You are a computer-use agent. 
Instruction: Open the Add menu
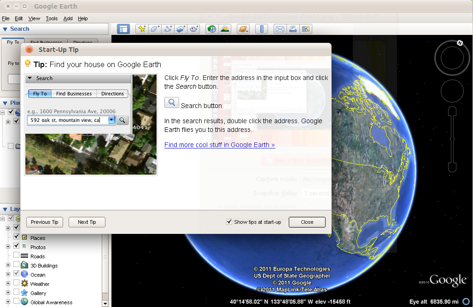coord(68,18)
